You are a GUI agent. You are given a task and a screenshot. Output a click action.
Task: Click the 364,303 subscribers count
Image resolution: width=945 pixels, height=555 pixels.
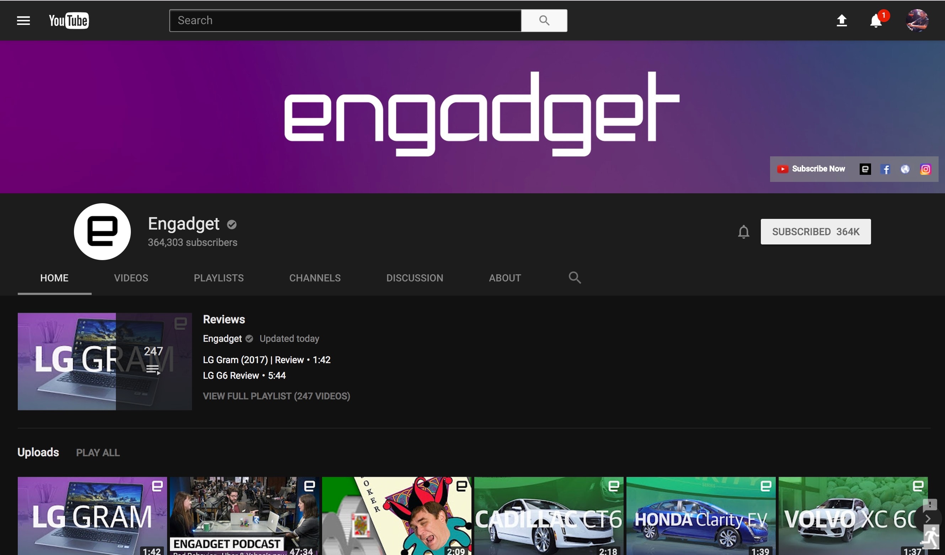[x=192, y=242]
